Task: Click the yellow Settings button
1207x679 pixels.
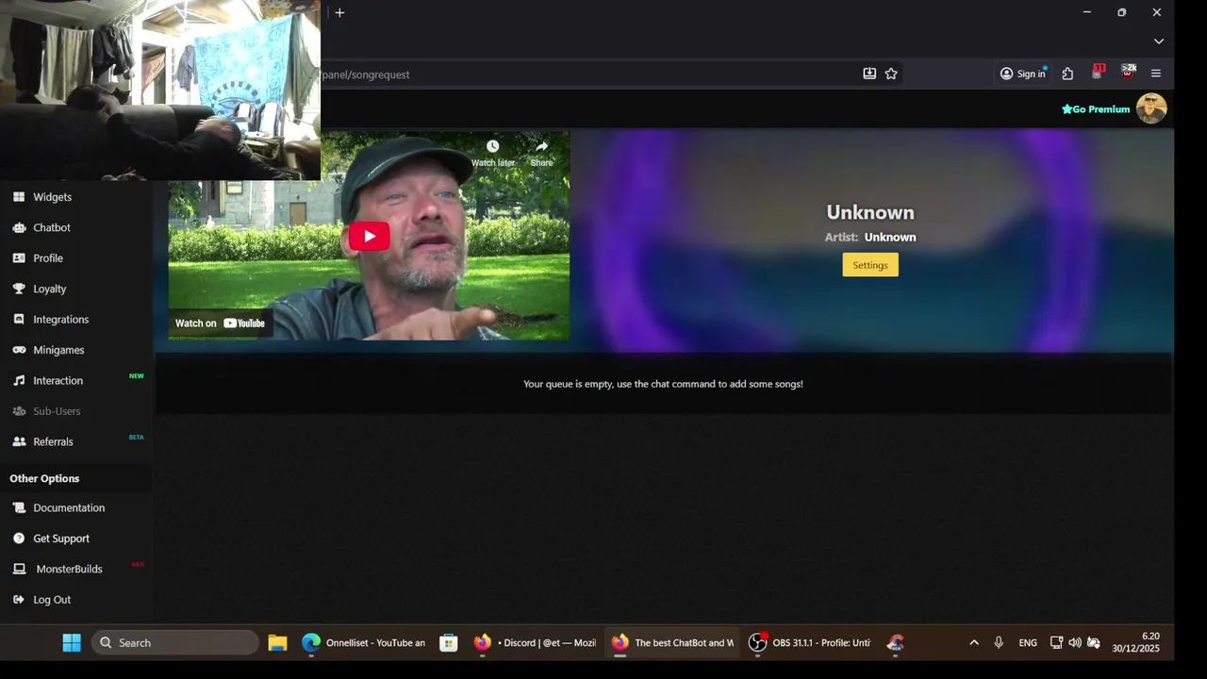Action: point(870,265)
